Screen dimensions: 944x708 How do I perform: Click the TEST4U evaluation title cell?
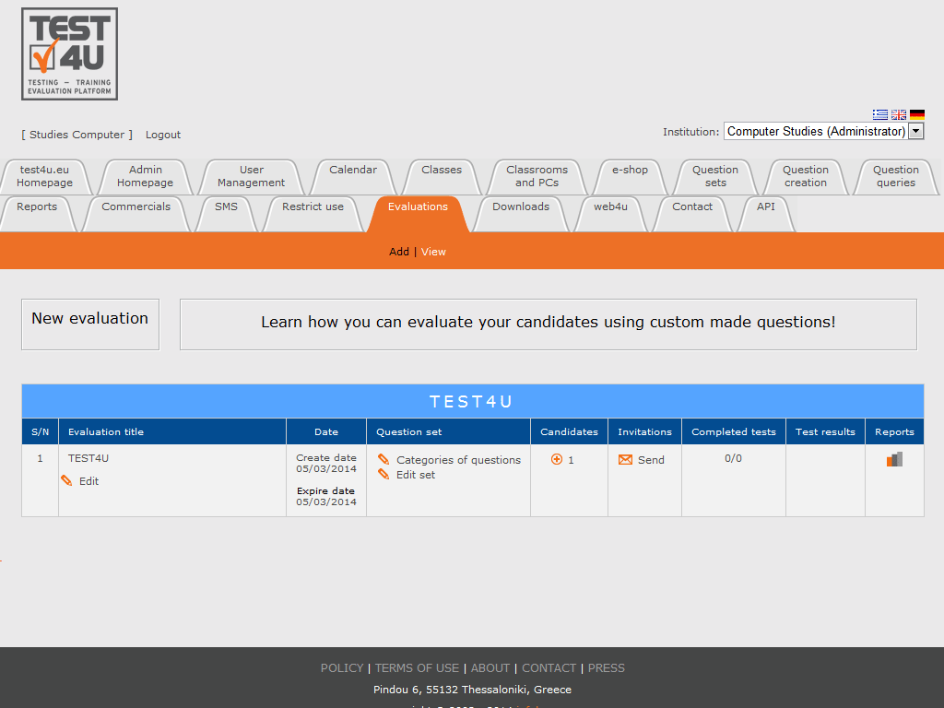tap(88, 458)
